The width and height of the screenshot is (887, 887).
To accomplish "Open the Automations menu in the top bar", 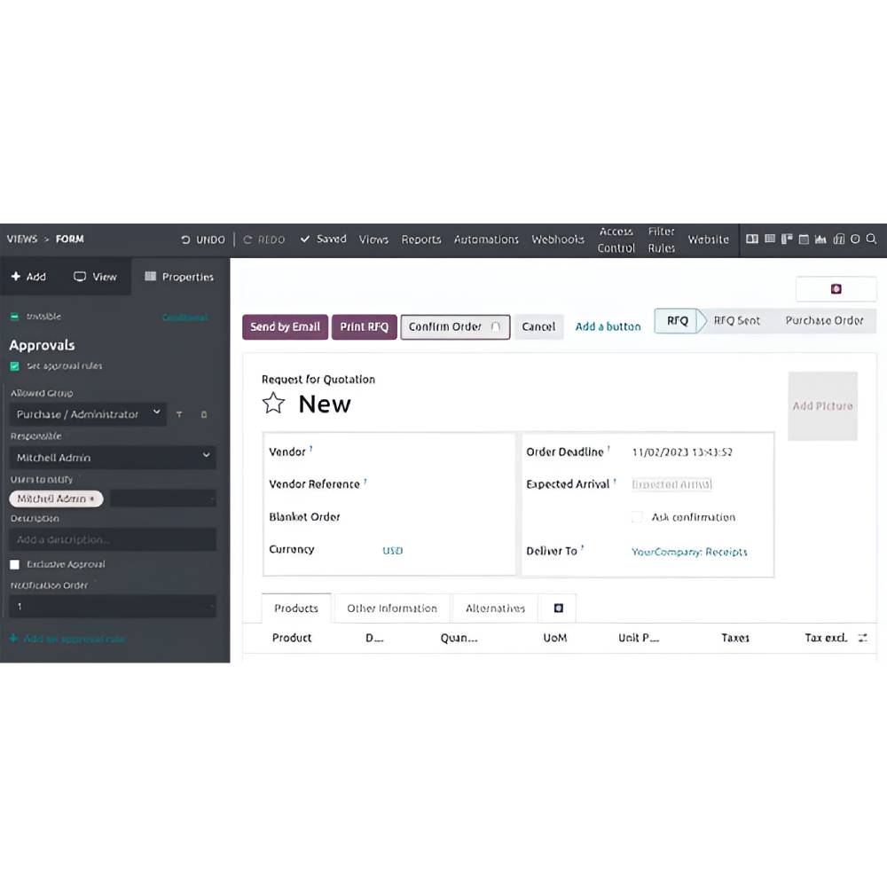I will pos(486,239).
